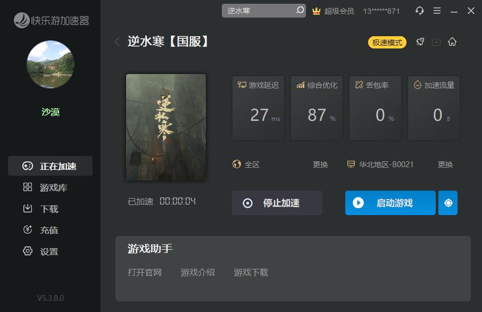Click the 启动游戏 button

pos(390,203)
